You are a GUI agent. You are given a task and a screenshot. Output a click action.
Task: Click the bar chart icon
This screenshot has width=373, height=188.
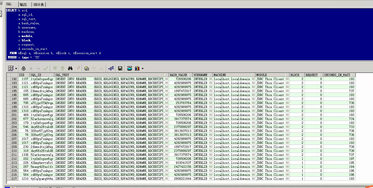pyautogui.click(x=137, y=68)
